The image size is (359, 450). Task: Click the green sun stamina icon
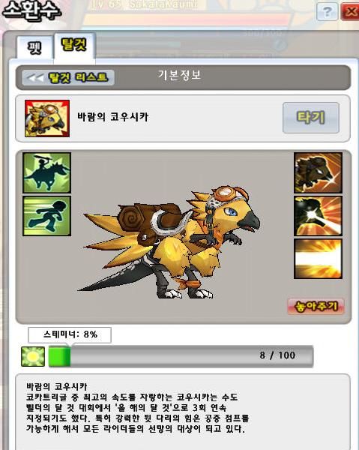pyautogui.click(x=33, y=356)
